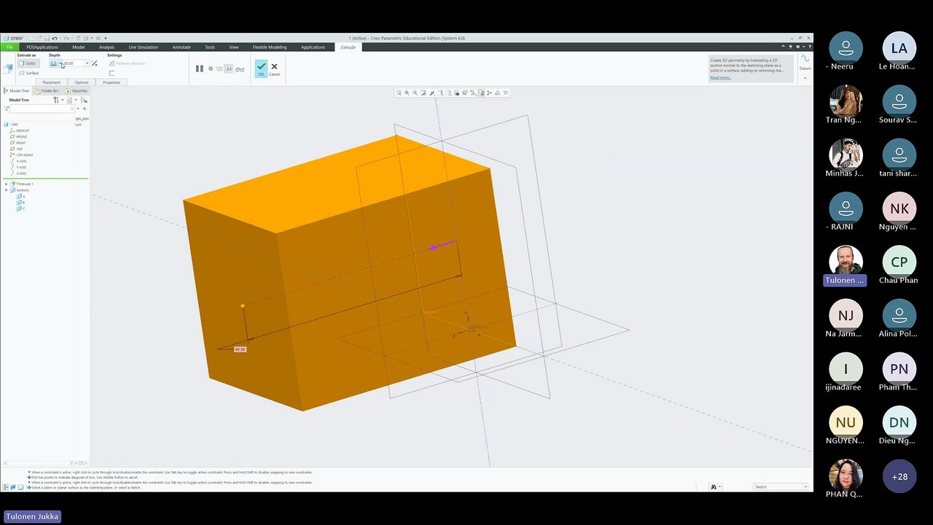Click the Read more link in the tooltip
The height and width of the screenshot is (525, 933).
click(x=720, y=77)
